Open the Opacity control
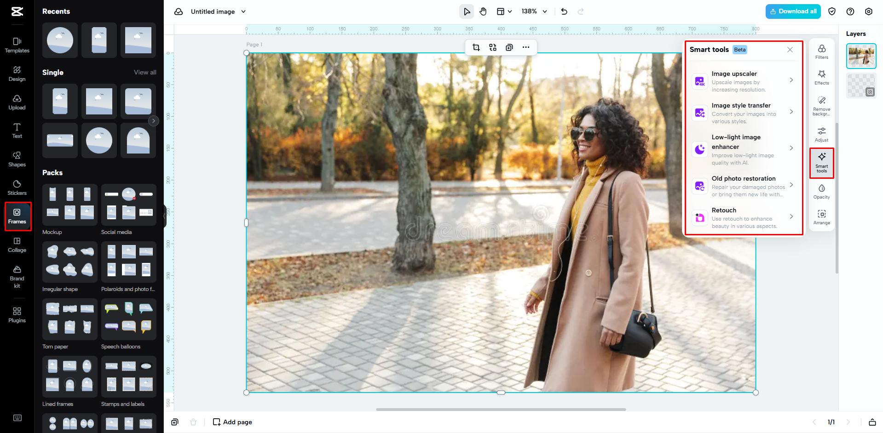Image resolution: width=883 pixels, height=433 pixels. coord(821,191)
